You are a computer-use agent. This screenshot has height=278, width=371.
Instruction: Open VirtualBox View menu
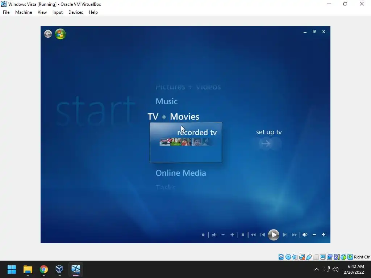(x=42, y=12)
